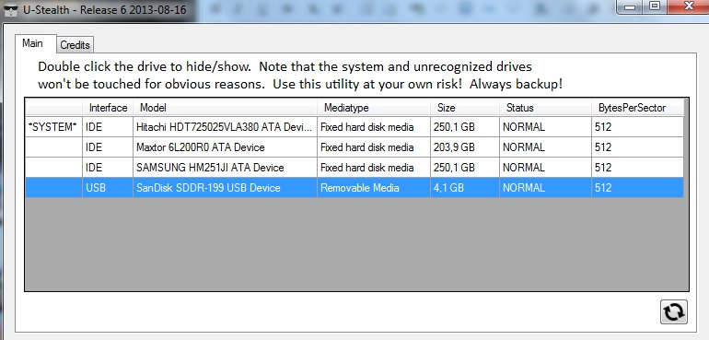
Task: Click the Removable Media cell
Action: (374, 187)
